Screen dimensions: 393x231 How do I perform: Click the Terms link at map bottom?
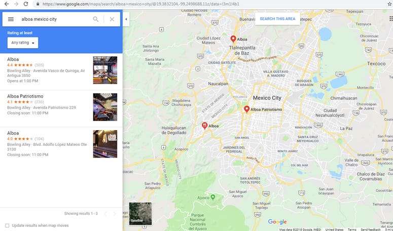coord(352,229)
